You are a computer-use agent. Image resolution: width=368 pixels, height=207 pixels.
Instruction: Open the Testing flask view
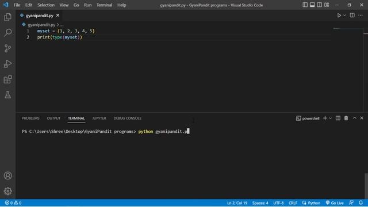(7, 95)
